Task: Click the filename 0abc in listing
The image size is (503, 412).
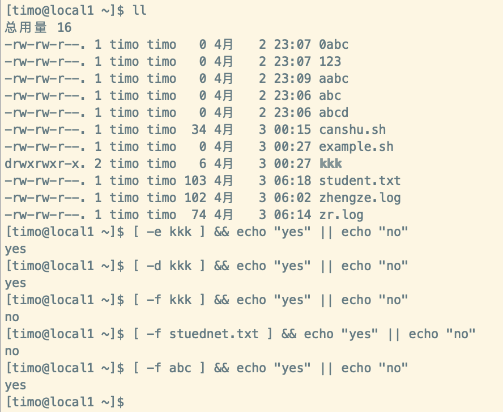Action: (x=334, y=44)
